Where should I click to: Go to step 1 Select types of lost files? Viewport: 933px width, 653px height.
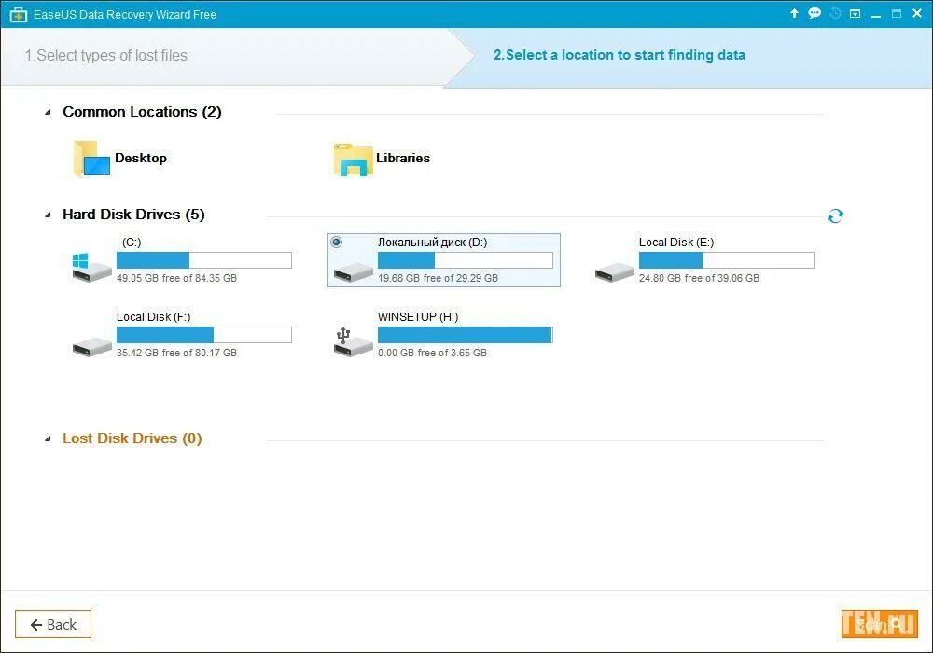pyautogui.click(x=106, y=55)
